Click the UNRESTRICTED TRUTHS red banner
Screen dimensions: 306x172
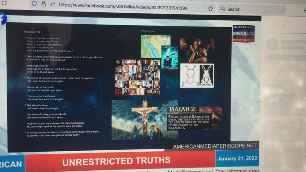117,161
